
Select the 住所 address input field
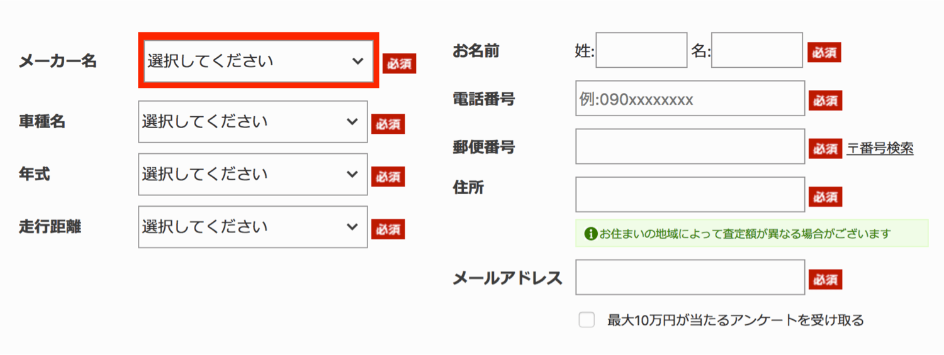tap(690, 194)
